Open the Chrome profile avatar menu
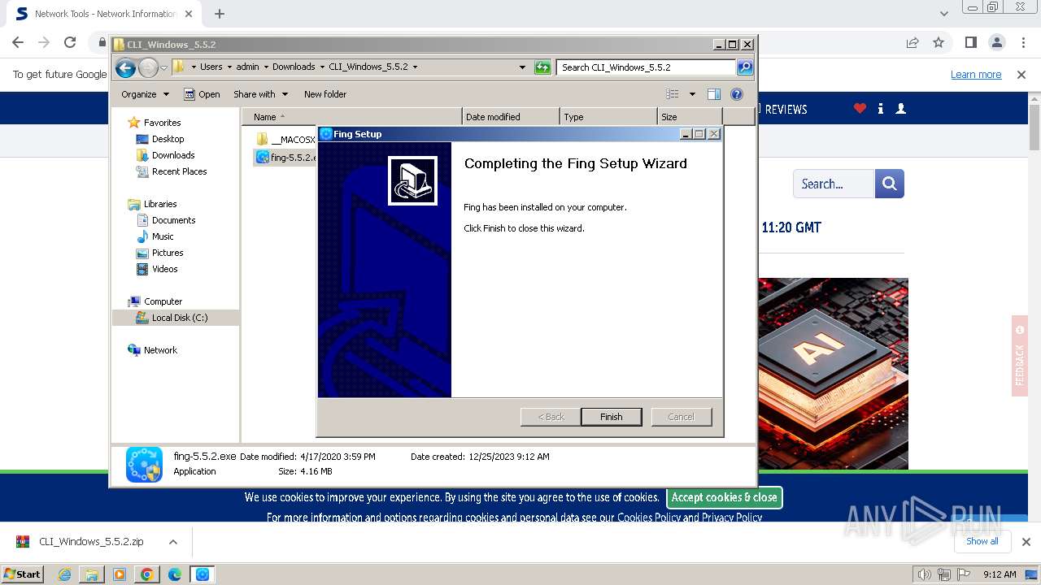 click(x=996, y=42)
